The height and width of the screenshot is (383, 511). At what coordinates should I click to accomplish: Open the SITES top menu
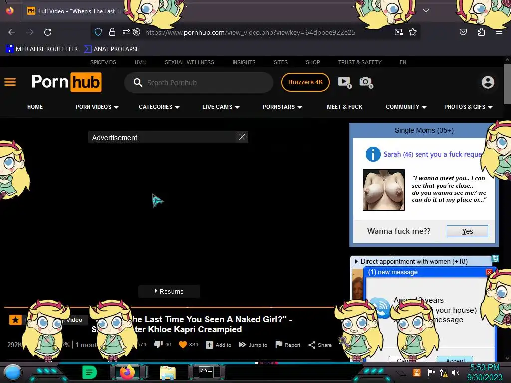click(x=280, y=62)
